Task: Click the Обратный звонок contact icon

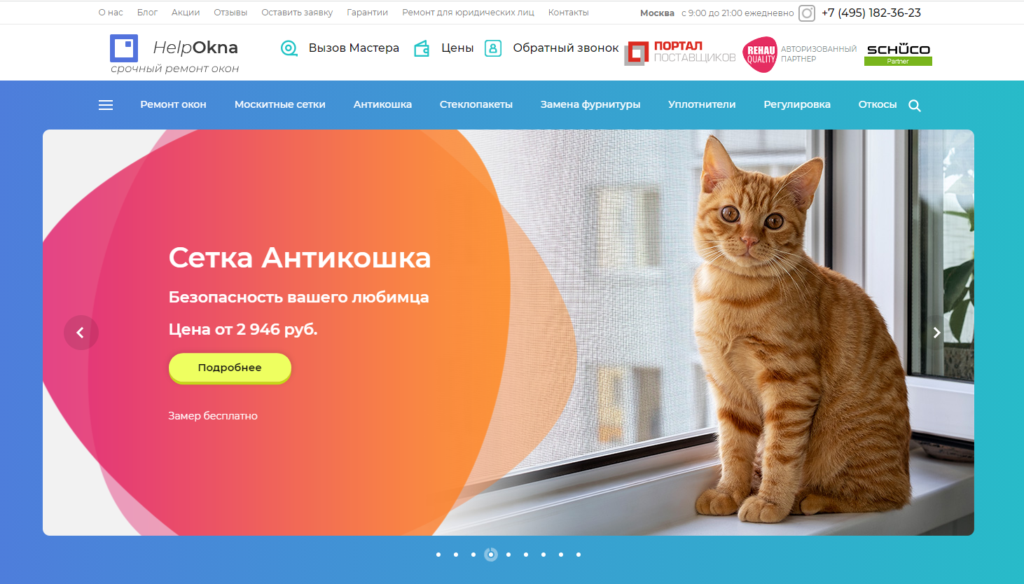Action: (x=493, y=48)
